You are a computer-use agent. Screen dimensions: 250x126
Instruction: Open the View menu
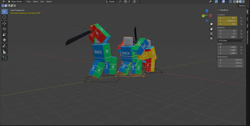pyautogui.click(x=29, y=2)
